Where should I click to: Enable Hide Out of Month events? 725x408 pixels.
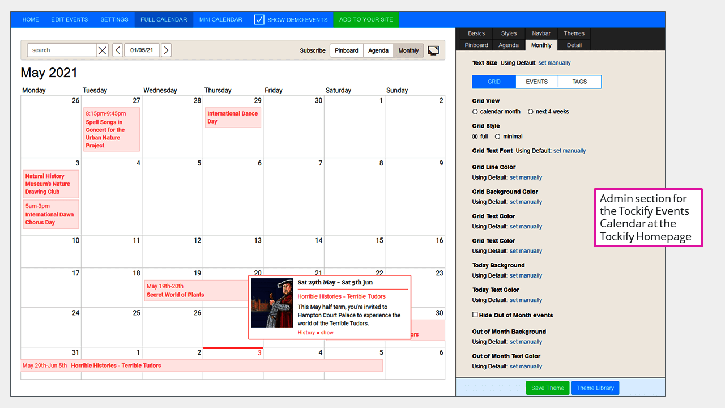click(x=474, y=314)
